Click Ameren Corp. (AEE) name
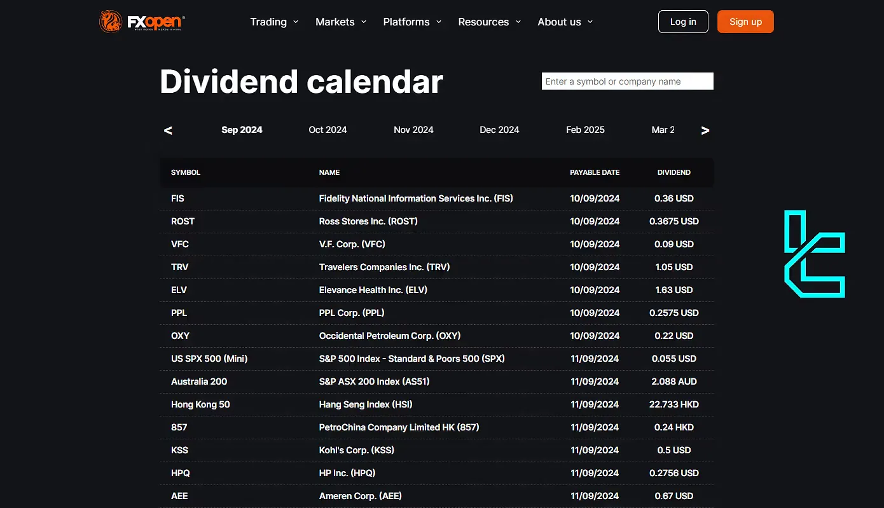The height and width of the screenshot is (508, 884). [x=361, y=496]
